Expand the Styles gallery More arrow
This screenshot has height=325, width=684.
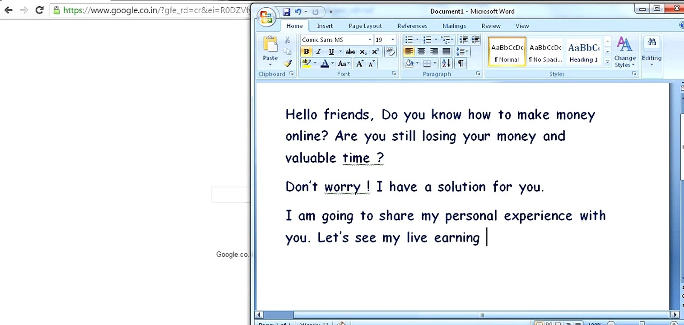coord(608,62)
